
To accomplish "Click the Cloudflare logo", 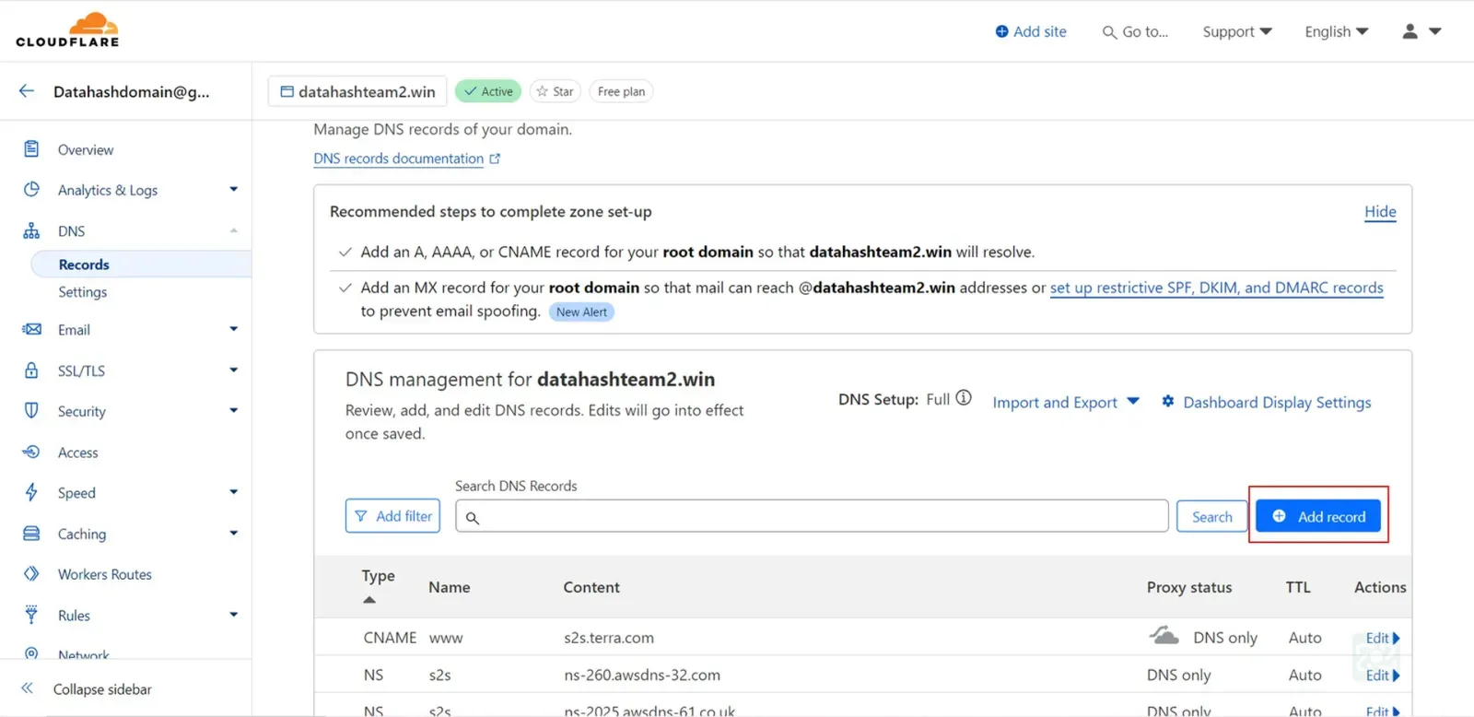I will 67,29.
